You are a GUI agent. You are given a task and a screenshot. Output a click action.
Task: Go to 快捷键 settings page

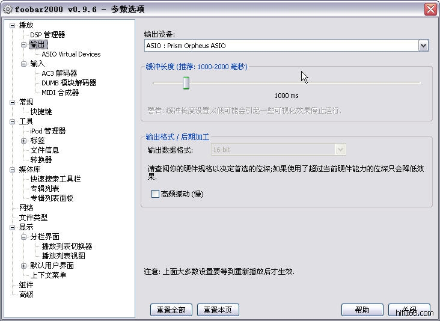pyautogui.click(x=41, y=112)
